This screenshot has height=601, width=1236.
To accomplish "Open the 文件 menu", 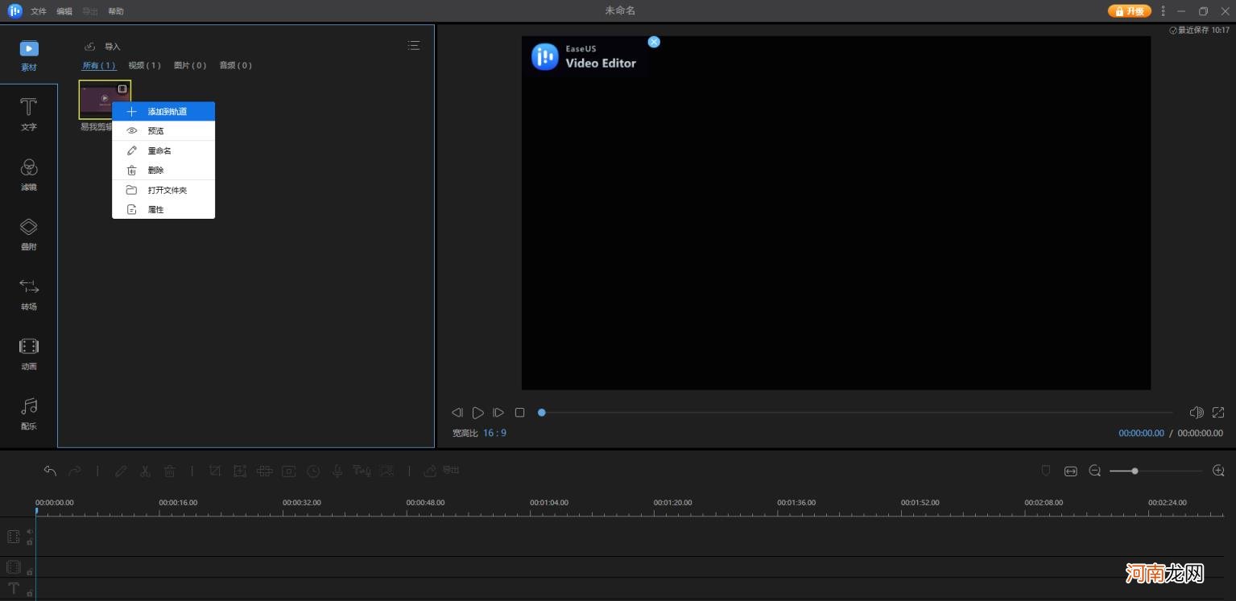I will coord(39,11).
